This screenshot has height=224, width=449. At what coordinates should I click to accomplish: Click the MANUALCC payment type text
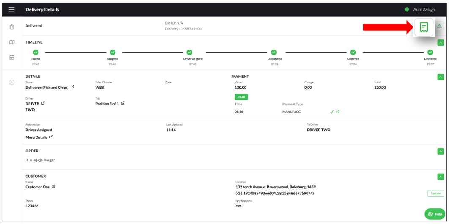click(x=291, y=112)
